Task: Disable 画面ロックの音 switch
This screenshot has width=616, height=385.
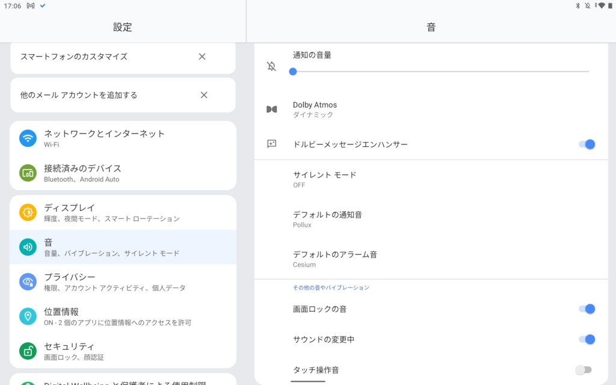Action: [x=586, y=309]
